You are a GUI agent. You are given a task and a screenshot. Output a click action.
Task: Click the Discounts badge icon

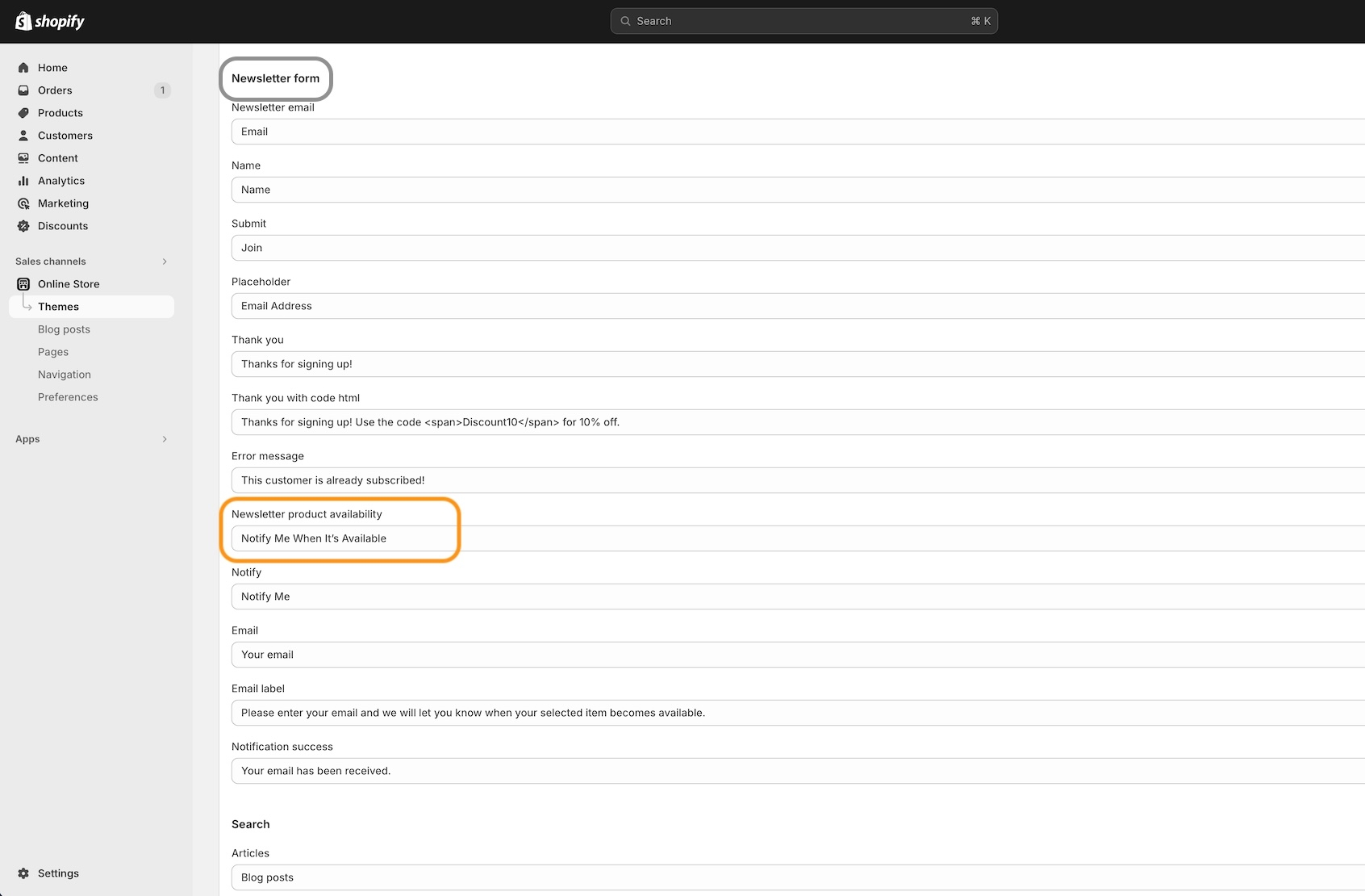(23, 226)
